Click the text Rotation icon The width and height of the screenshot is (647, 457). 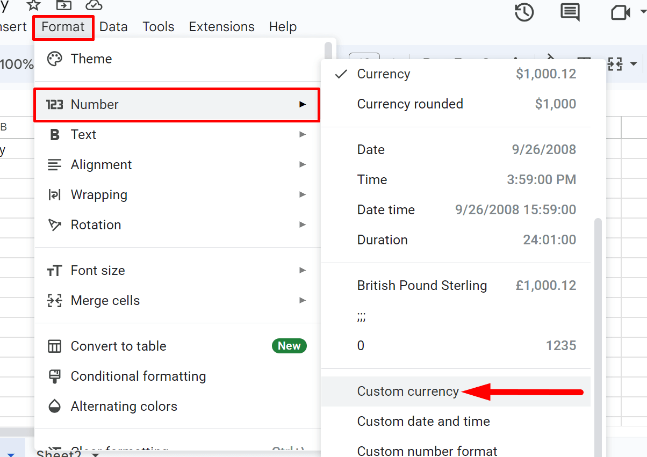[54, 224]
